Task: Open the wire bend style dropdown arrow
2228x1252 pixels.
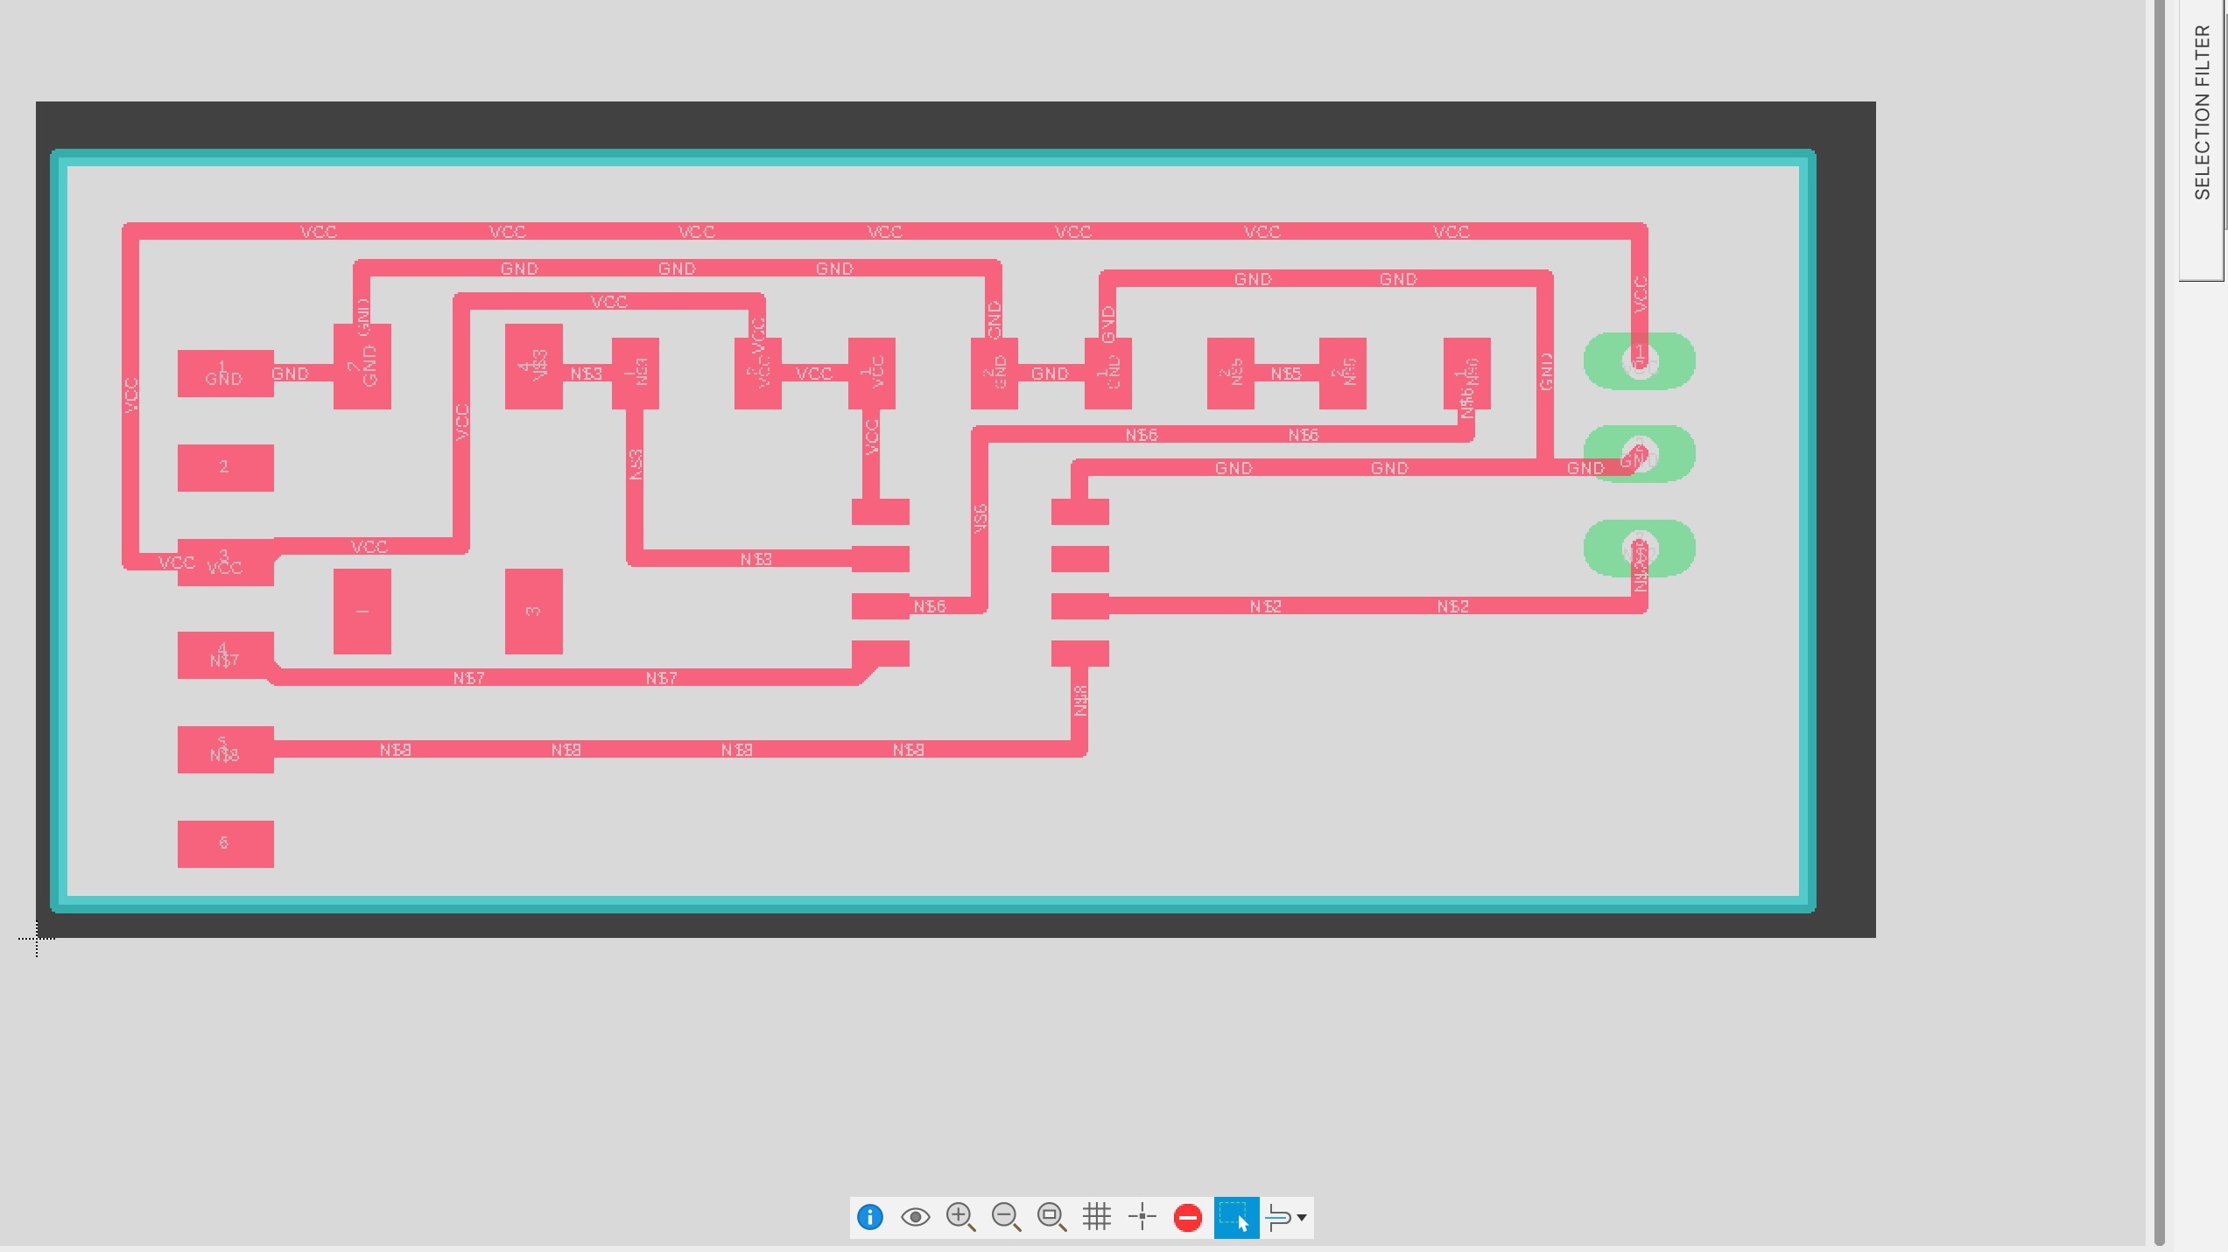Action: pyautogui.click(x=1302, y=1217)
